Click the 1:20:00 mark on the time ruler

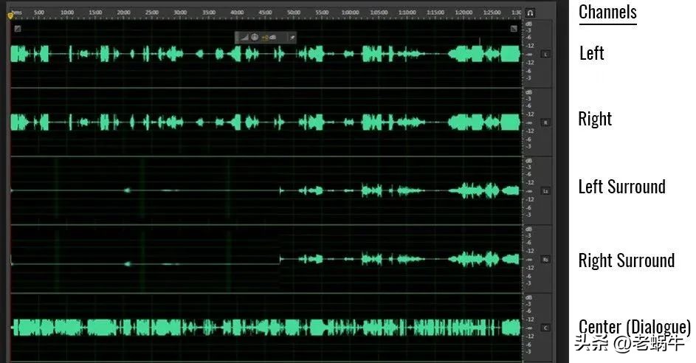[x=464, y=13]
